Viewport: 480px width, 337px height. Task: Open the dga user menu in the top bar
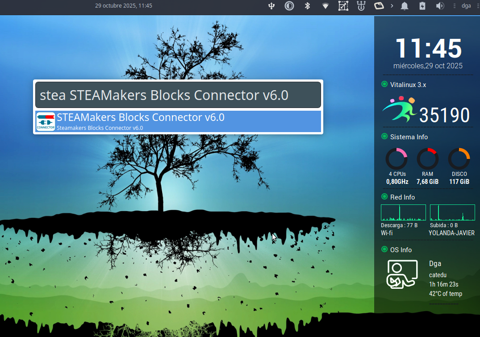(x=466, y=6)
